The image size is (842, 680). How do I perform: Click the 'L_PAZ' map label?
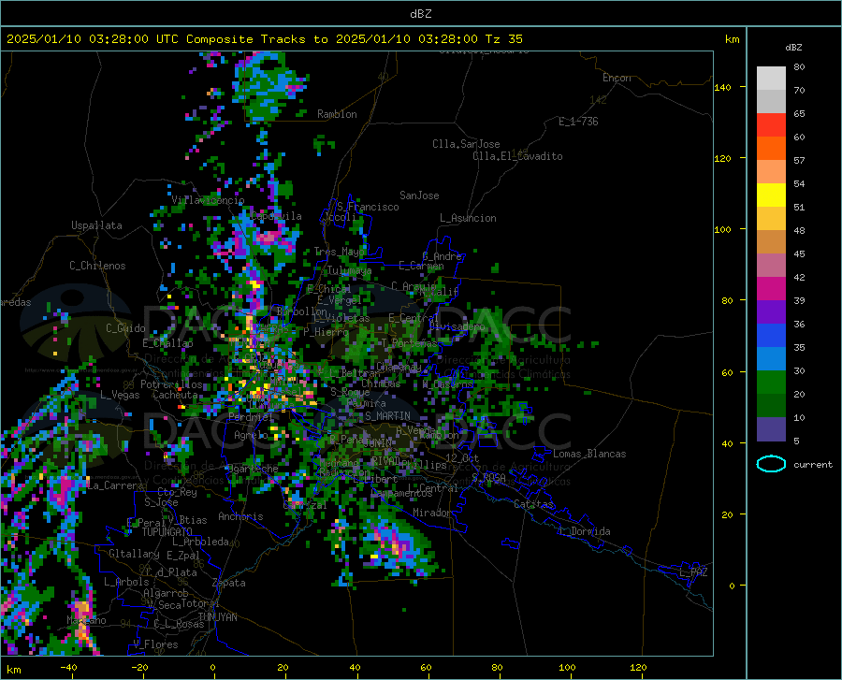click(693, 572)
